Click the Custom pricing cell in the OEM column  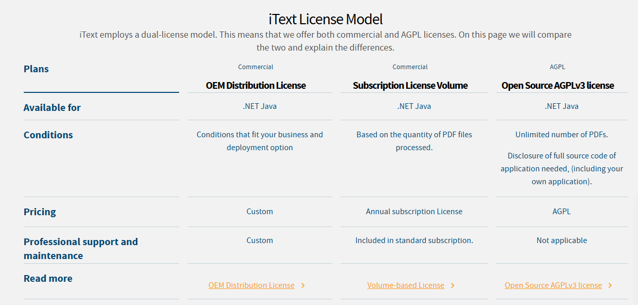260,212
